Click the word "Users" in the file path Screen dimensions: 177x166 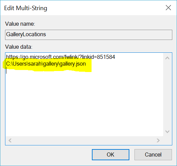coord(20,64)
